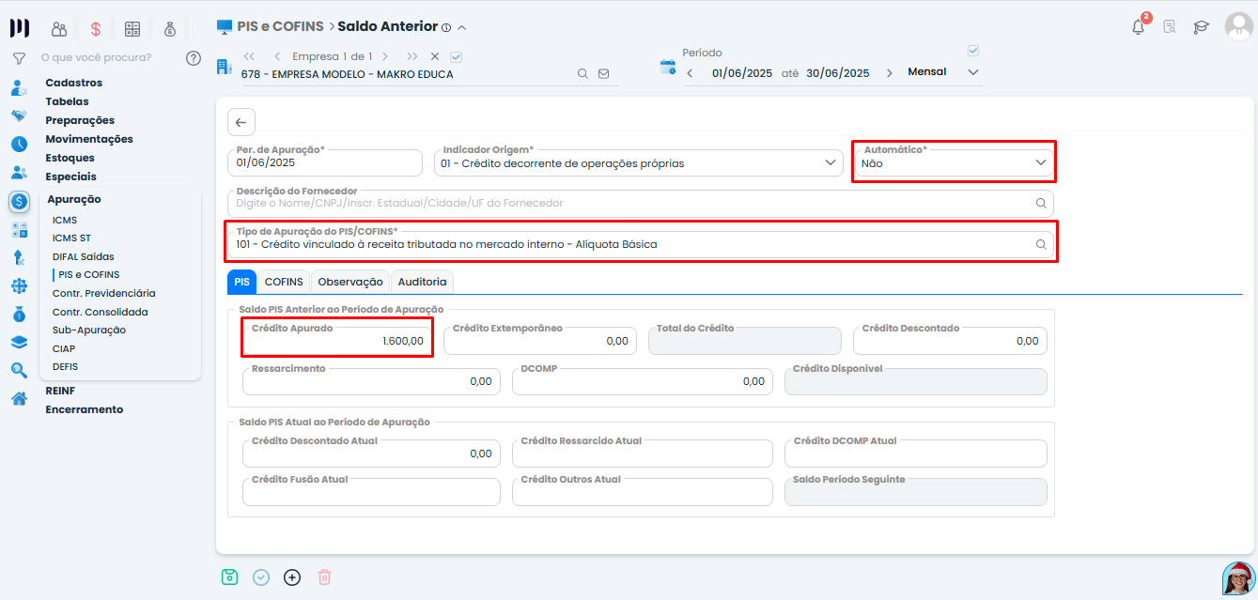Viewport: 1258px width, 600px height.
Task: Go to next period with right arrow
Action: coord(890,73)
